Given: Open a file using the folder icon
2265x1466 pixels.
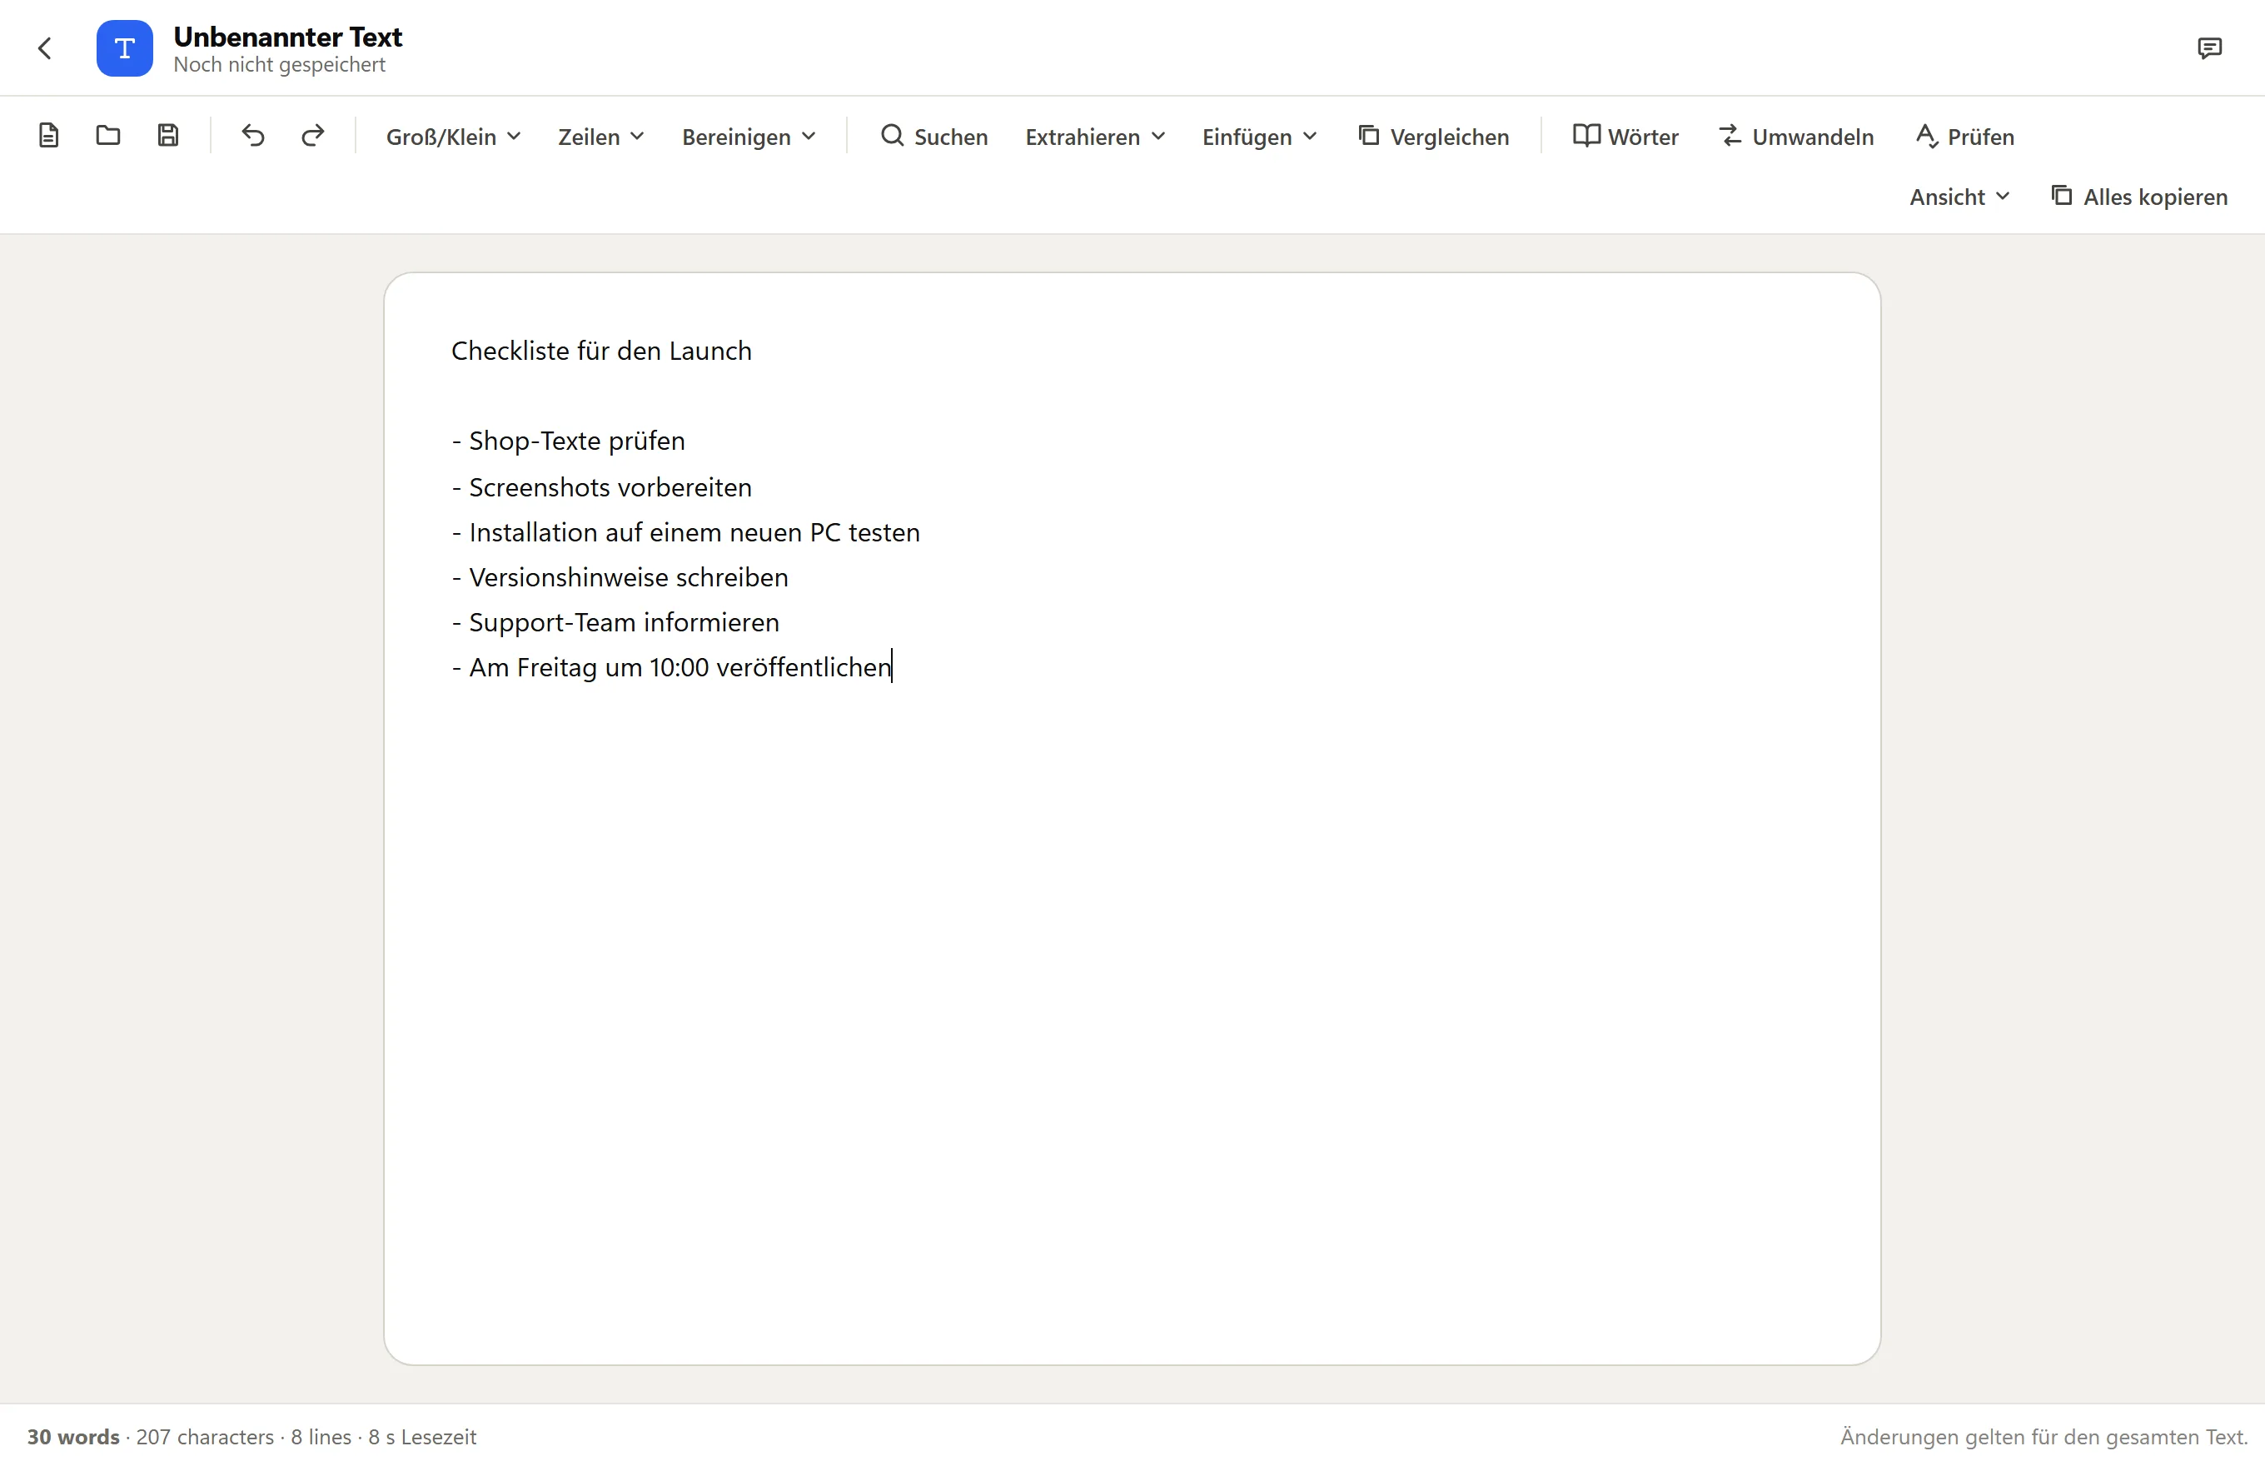Looking at the screenshot, I should (108, 136).
